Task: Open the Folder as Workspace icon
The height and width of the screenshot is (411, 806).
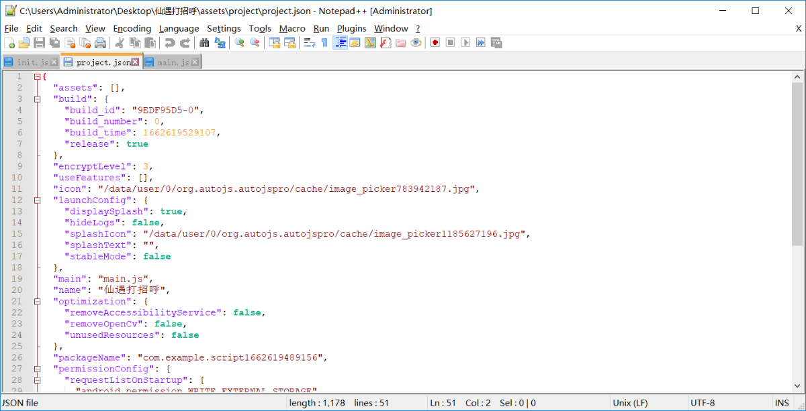Action: (401, 43)
